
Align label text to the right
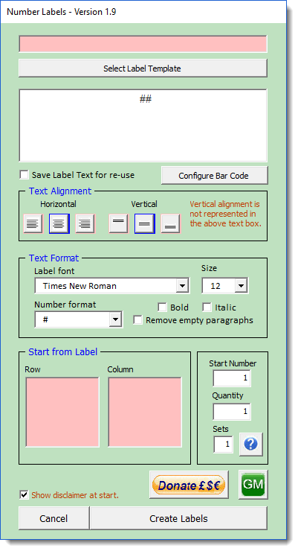click(x=85, y=223)
